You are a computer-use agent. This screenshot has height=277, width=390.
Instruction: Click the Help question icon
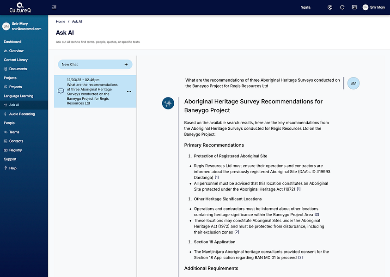point(6,168)
